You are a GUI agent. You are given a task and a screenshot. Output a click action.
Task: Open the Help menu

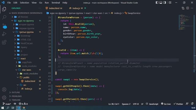pyautogui.click(x=65, y=3)
